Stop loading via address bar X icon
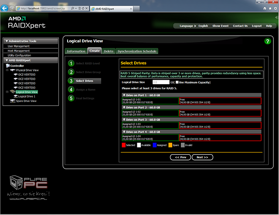 click(86, 8)
